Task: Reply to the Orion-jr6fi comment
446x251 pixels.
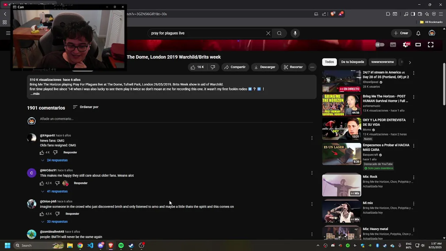Action: 72,214
